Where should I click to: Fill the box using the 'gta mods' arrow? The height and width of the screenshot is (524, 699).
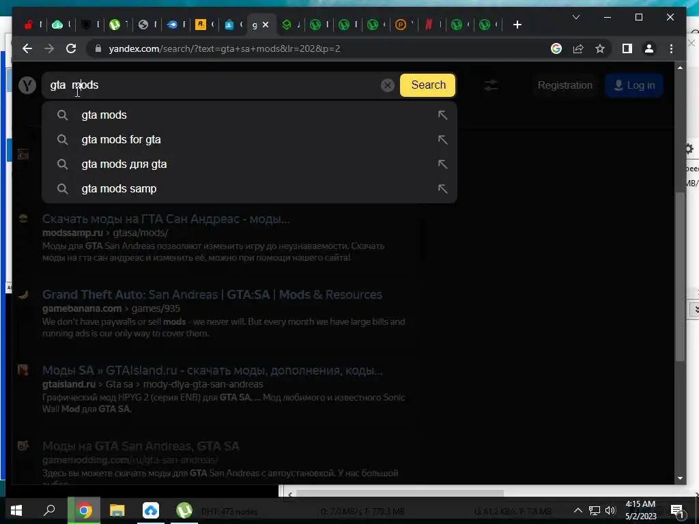click(442, 115)
